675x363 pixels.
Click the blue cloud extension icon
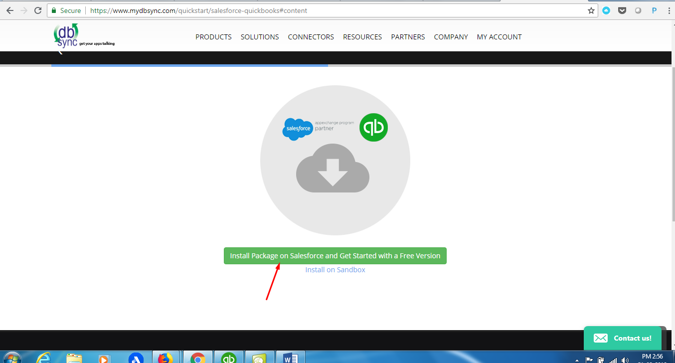click(606, 10)
